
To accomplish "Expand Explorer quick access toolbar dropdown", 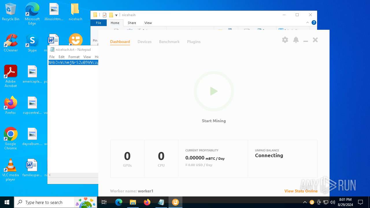I will pos(116,15).
